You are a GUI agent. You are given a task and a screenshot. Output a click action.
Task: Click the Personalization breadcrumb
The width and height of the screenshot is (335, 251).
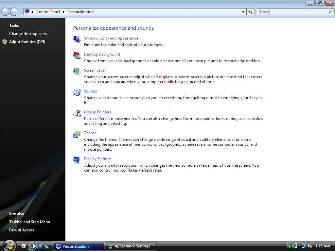[x=80, y=12]
